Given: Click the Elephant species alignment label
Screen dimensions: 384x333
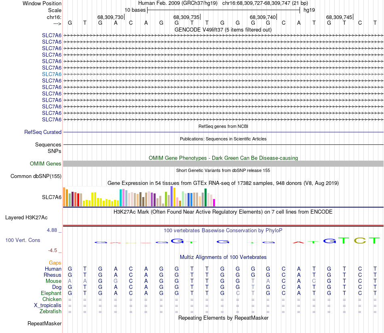Looking at the screenshot, I should (x=51, y=293).
